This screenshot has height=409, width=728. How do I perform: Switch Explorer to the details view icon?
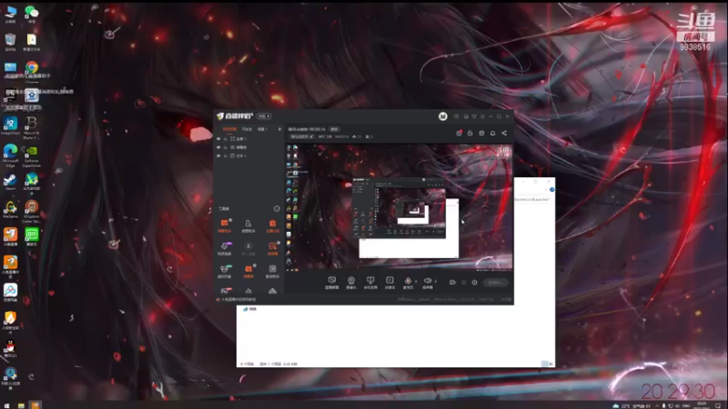(544, 364)
